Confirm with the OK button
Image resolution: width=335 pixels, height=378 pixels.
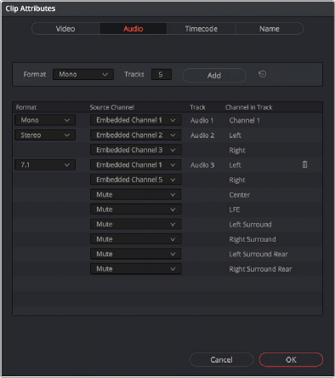291,360
